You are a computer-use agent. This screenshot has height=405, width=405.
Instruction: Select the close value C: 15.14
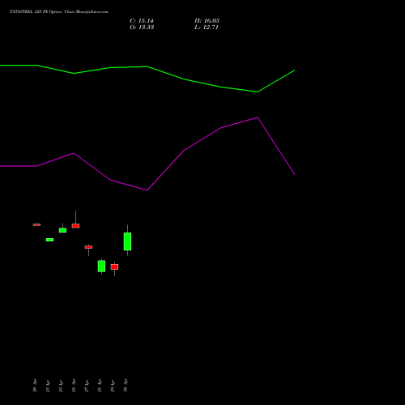(142, 21)
